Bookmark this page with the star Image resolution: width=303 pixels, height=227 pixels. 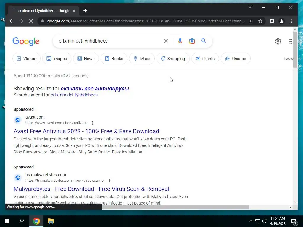260,21
